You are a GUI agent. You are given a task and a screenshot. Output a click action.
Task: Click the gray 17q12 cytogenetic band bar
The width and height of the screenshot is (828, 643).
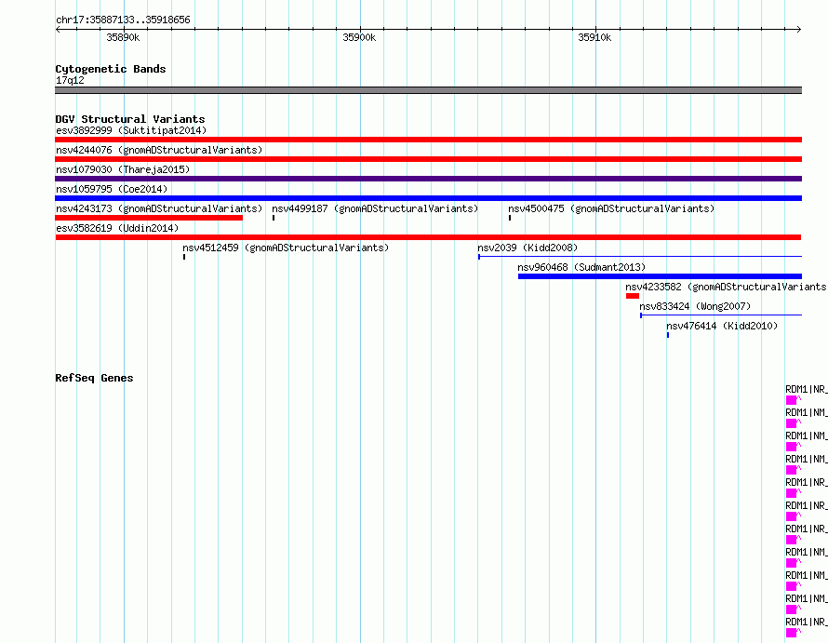[428, 90]
